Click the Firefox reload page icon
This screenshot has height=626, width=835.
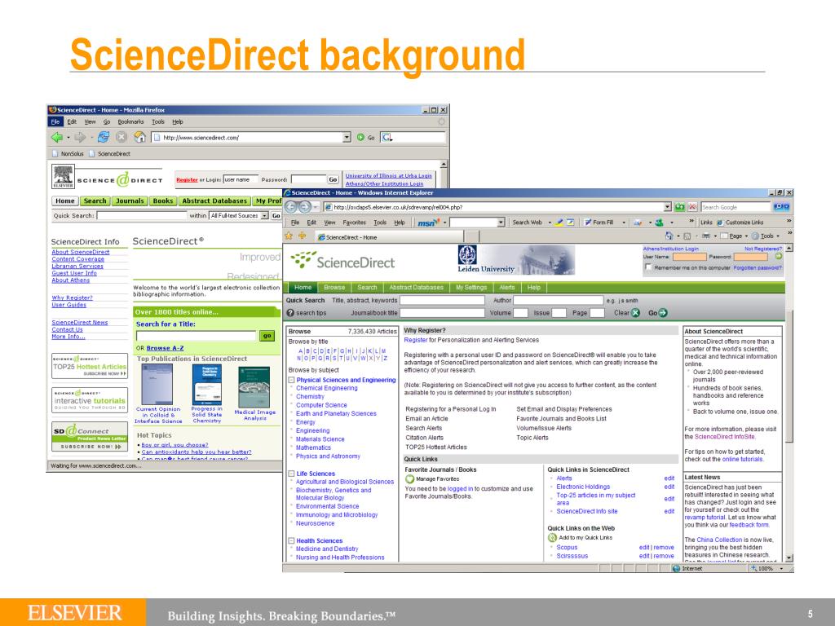point(104,137)
